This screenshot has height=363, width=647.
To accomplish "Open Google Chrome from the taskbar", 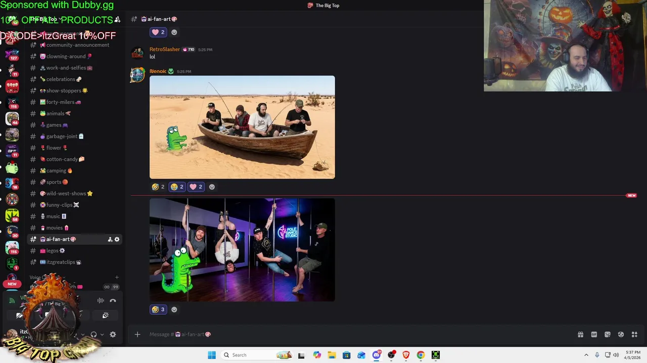I will 421,355.
